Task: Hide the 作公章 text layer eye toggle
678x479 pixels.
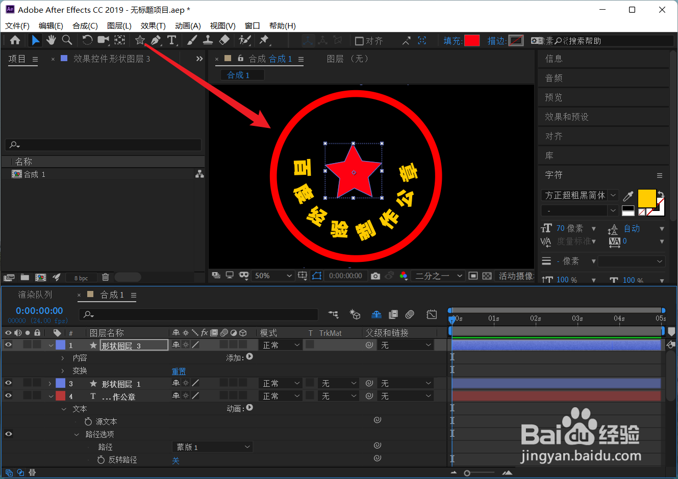Action: tap(8, 396)
